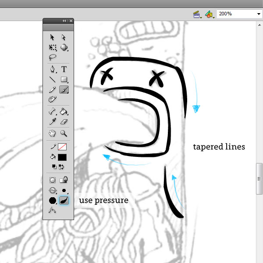The height and width of the screenshot is (263, 263).
Task: Choose the Eraser tool
Action: click(64, 122)
